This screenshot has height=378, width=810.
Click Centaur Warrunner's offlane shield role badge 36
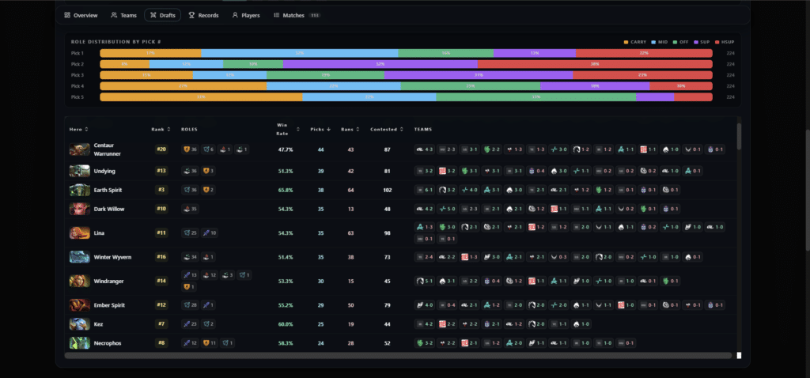coord(190,149)
